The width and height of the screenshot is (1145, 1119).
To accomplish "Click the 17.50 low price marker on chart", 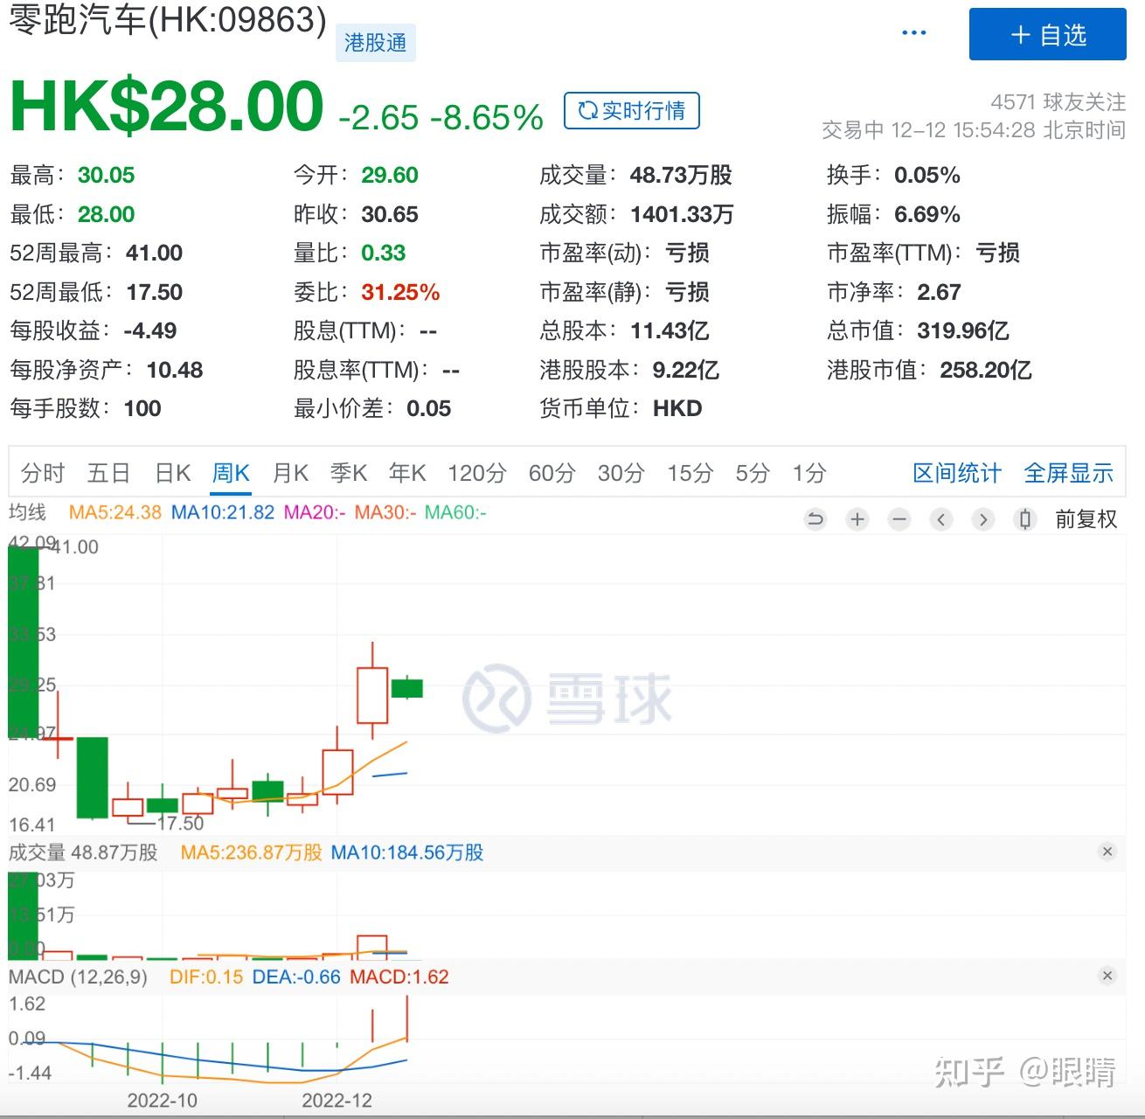I will tap(180, 823).
